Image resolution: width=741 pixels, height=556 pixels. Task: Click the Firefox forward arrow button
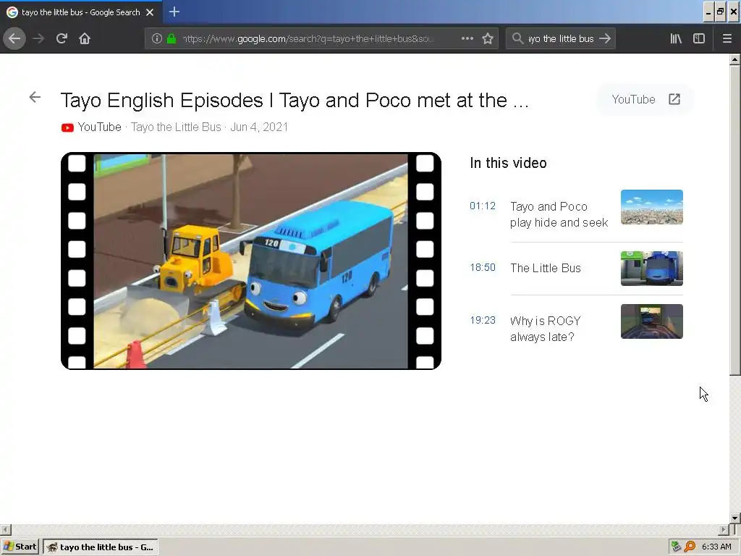[x=38, y=39]
